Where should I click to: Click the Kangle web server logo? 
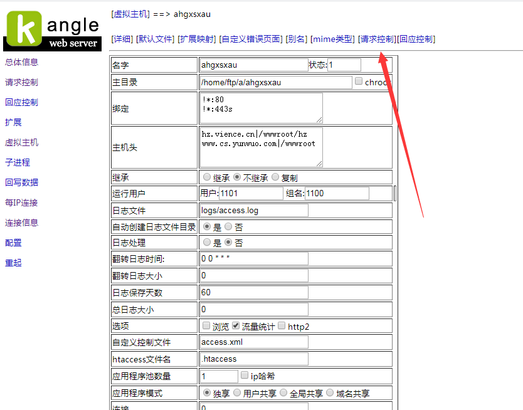pyautogui.click(x=52, y=30)
